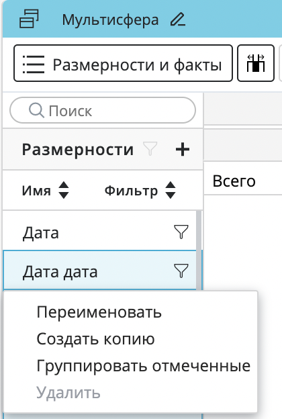Select the Дата дата dimension row
Image resolution: width=282 pixels, height=419 pixels.
99,271
